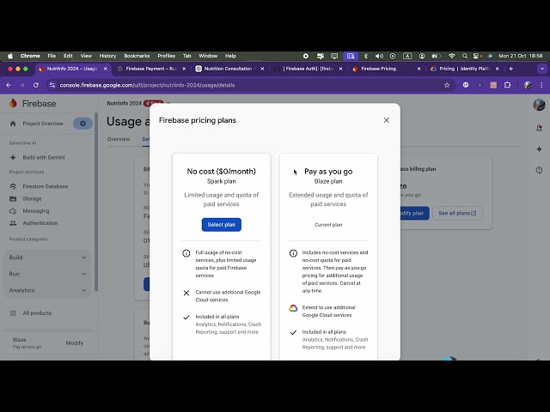Expand the Run category
This screenshot has height=412, width=550.
pos(47,274)
